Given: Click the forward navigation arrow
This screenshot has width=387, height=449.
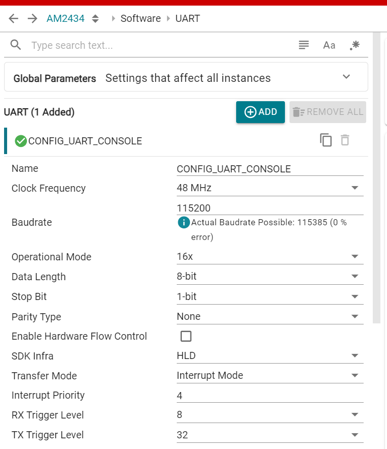Looking at the screenshot, I should [33, 19].
